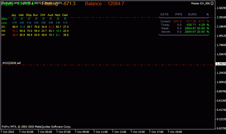The width and height of the screenshot is (226, 134).
Task: Select the Master EA_006 expert label
Action: coord(200,3)
